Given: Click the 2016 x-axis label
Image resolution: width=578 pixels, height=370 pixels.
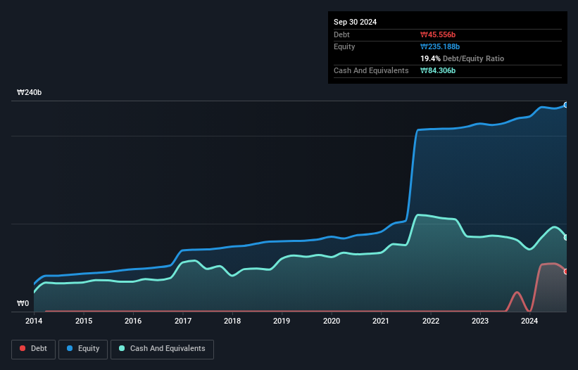Looking at the screenshot, I should [x=133, y=321].
